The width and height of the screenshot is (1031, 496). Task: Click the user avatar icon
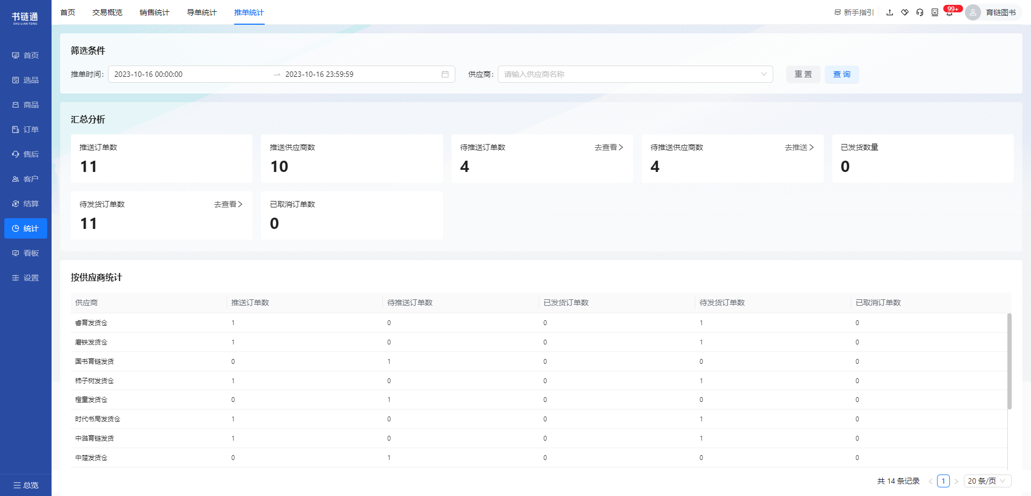click(x=973, y=12)
